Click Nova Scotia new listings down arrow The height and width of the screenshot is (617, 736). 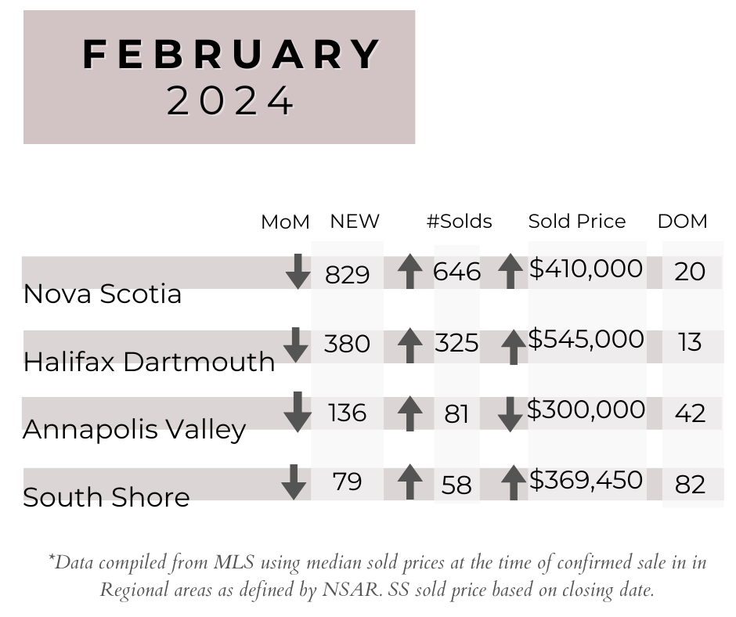(298, 272)
